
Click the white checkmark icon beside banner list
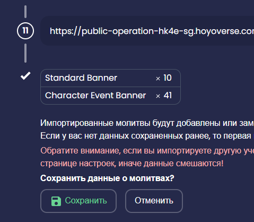pos(25,76)
